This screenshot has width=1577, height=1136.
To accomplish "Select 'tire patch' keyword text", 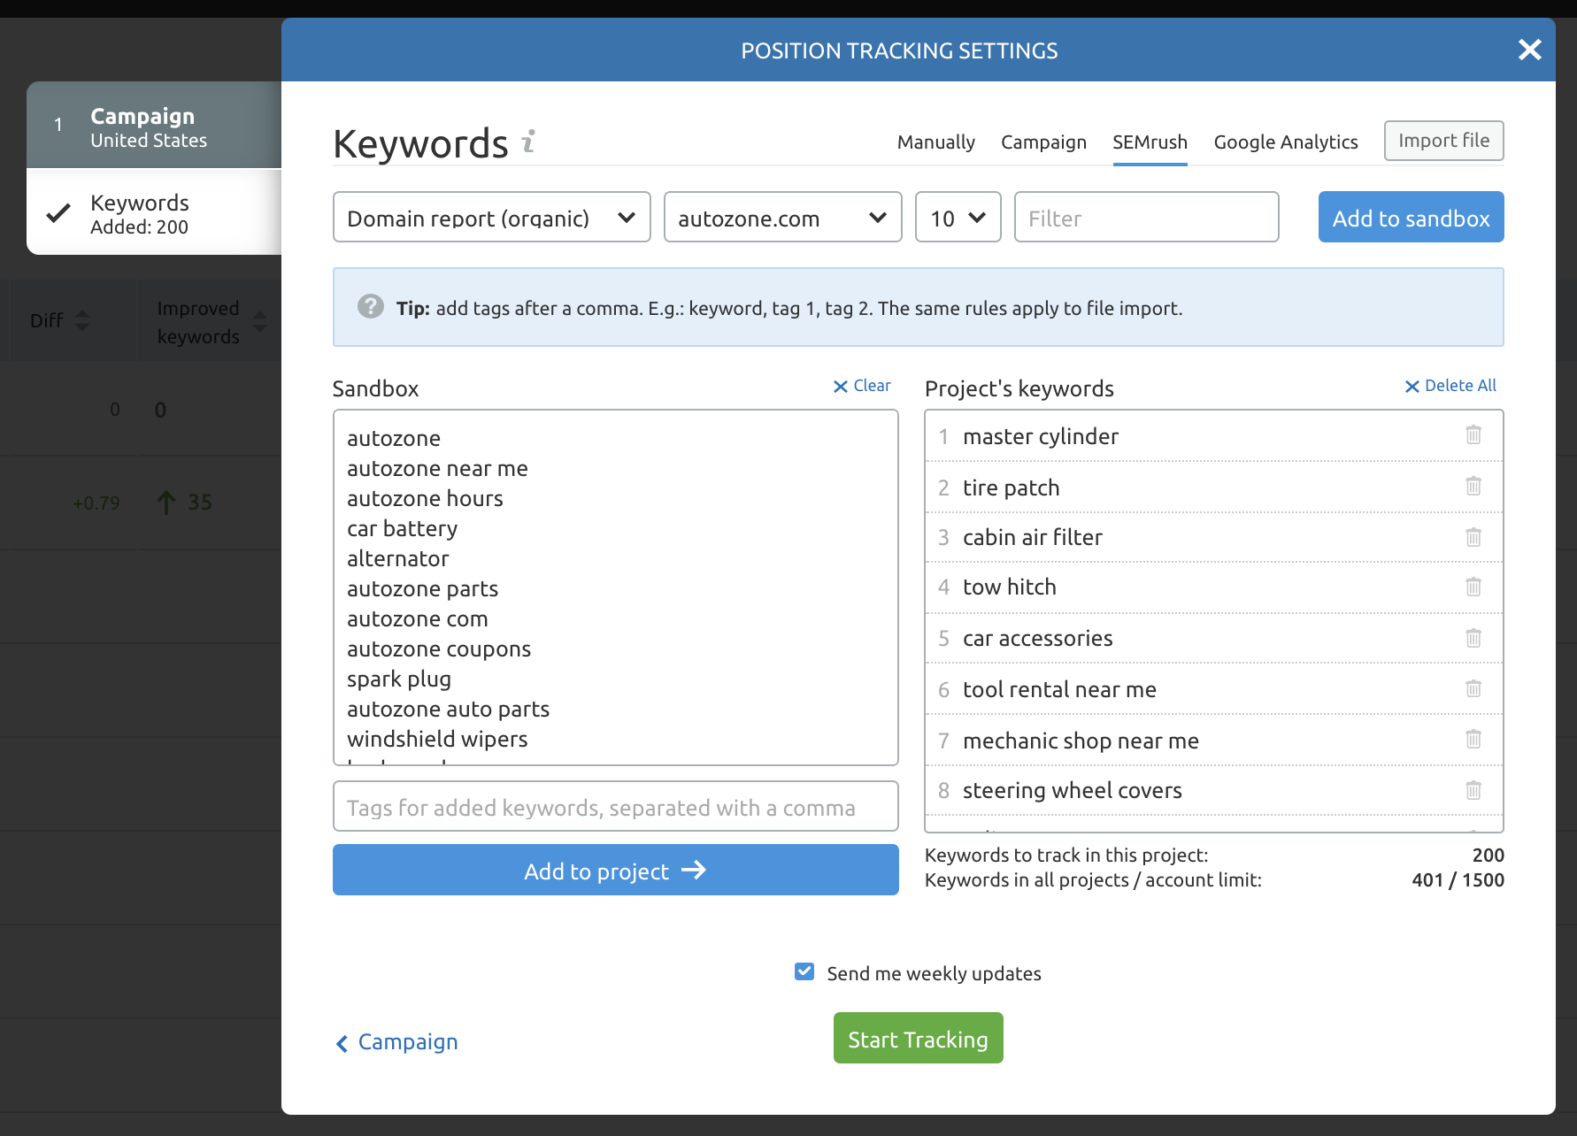I will tap(1011, 487).
